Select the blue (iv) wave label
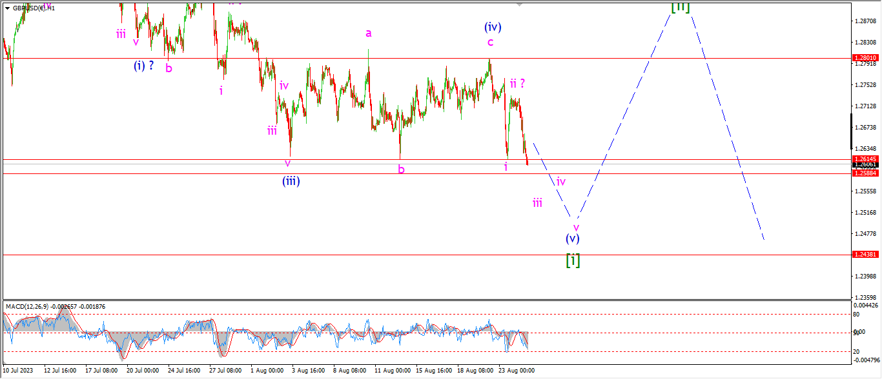Screen dimensions: 882x379 [x=493, y=27]
